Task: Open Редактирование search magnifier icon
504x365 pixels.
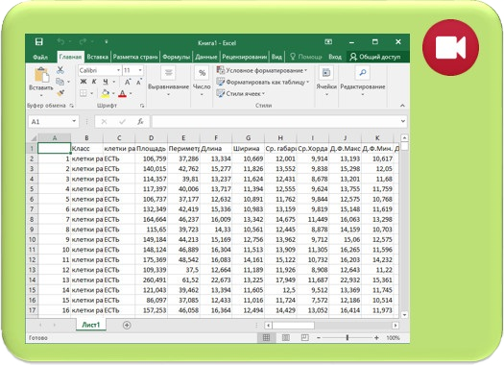Action: coord(363,73)
